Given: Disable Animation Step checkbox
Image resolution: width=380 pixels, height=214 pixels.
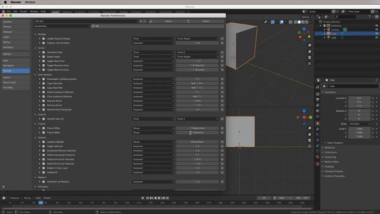Looking at the screenshot, I should (43, 52).
